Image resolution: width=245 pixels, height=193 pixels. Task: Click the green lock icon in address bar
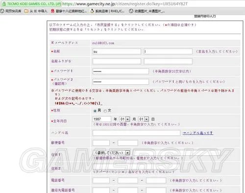(4, 4)
